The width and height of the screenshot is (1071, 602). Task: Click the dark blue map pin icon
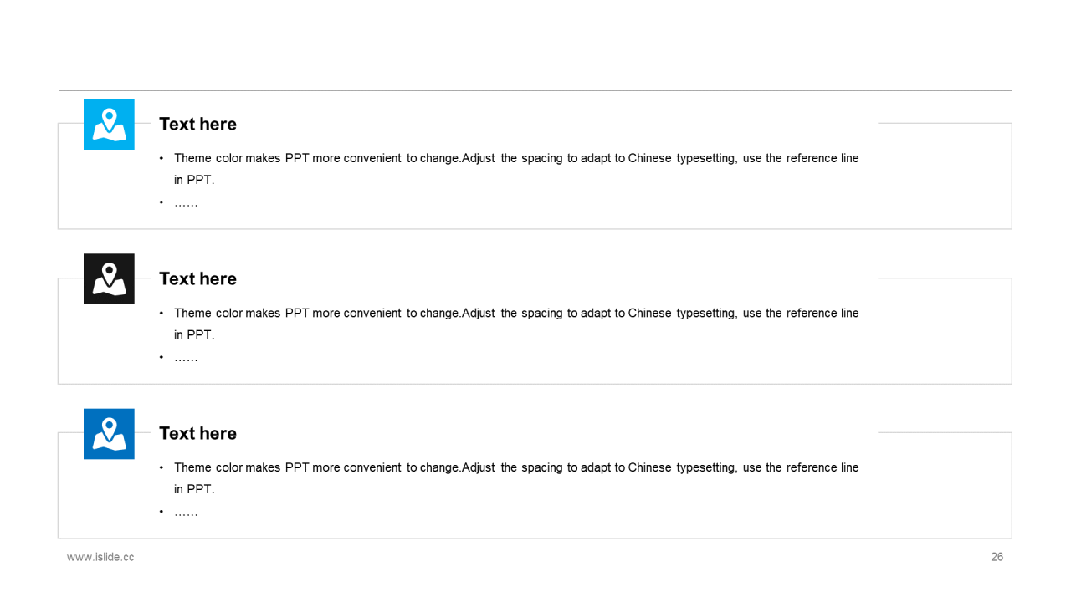point(109,434)
